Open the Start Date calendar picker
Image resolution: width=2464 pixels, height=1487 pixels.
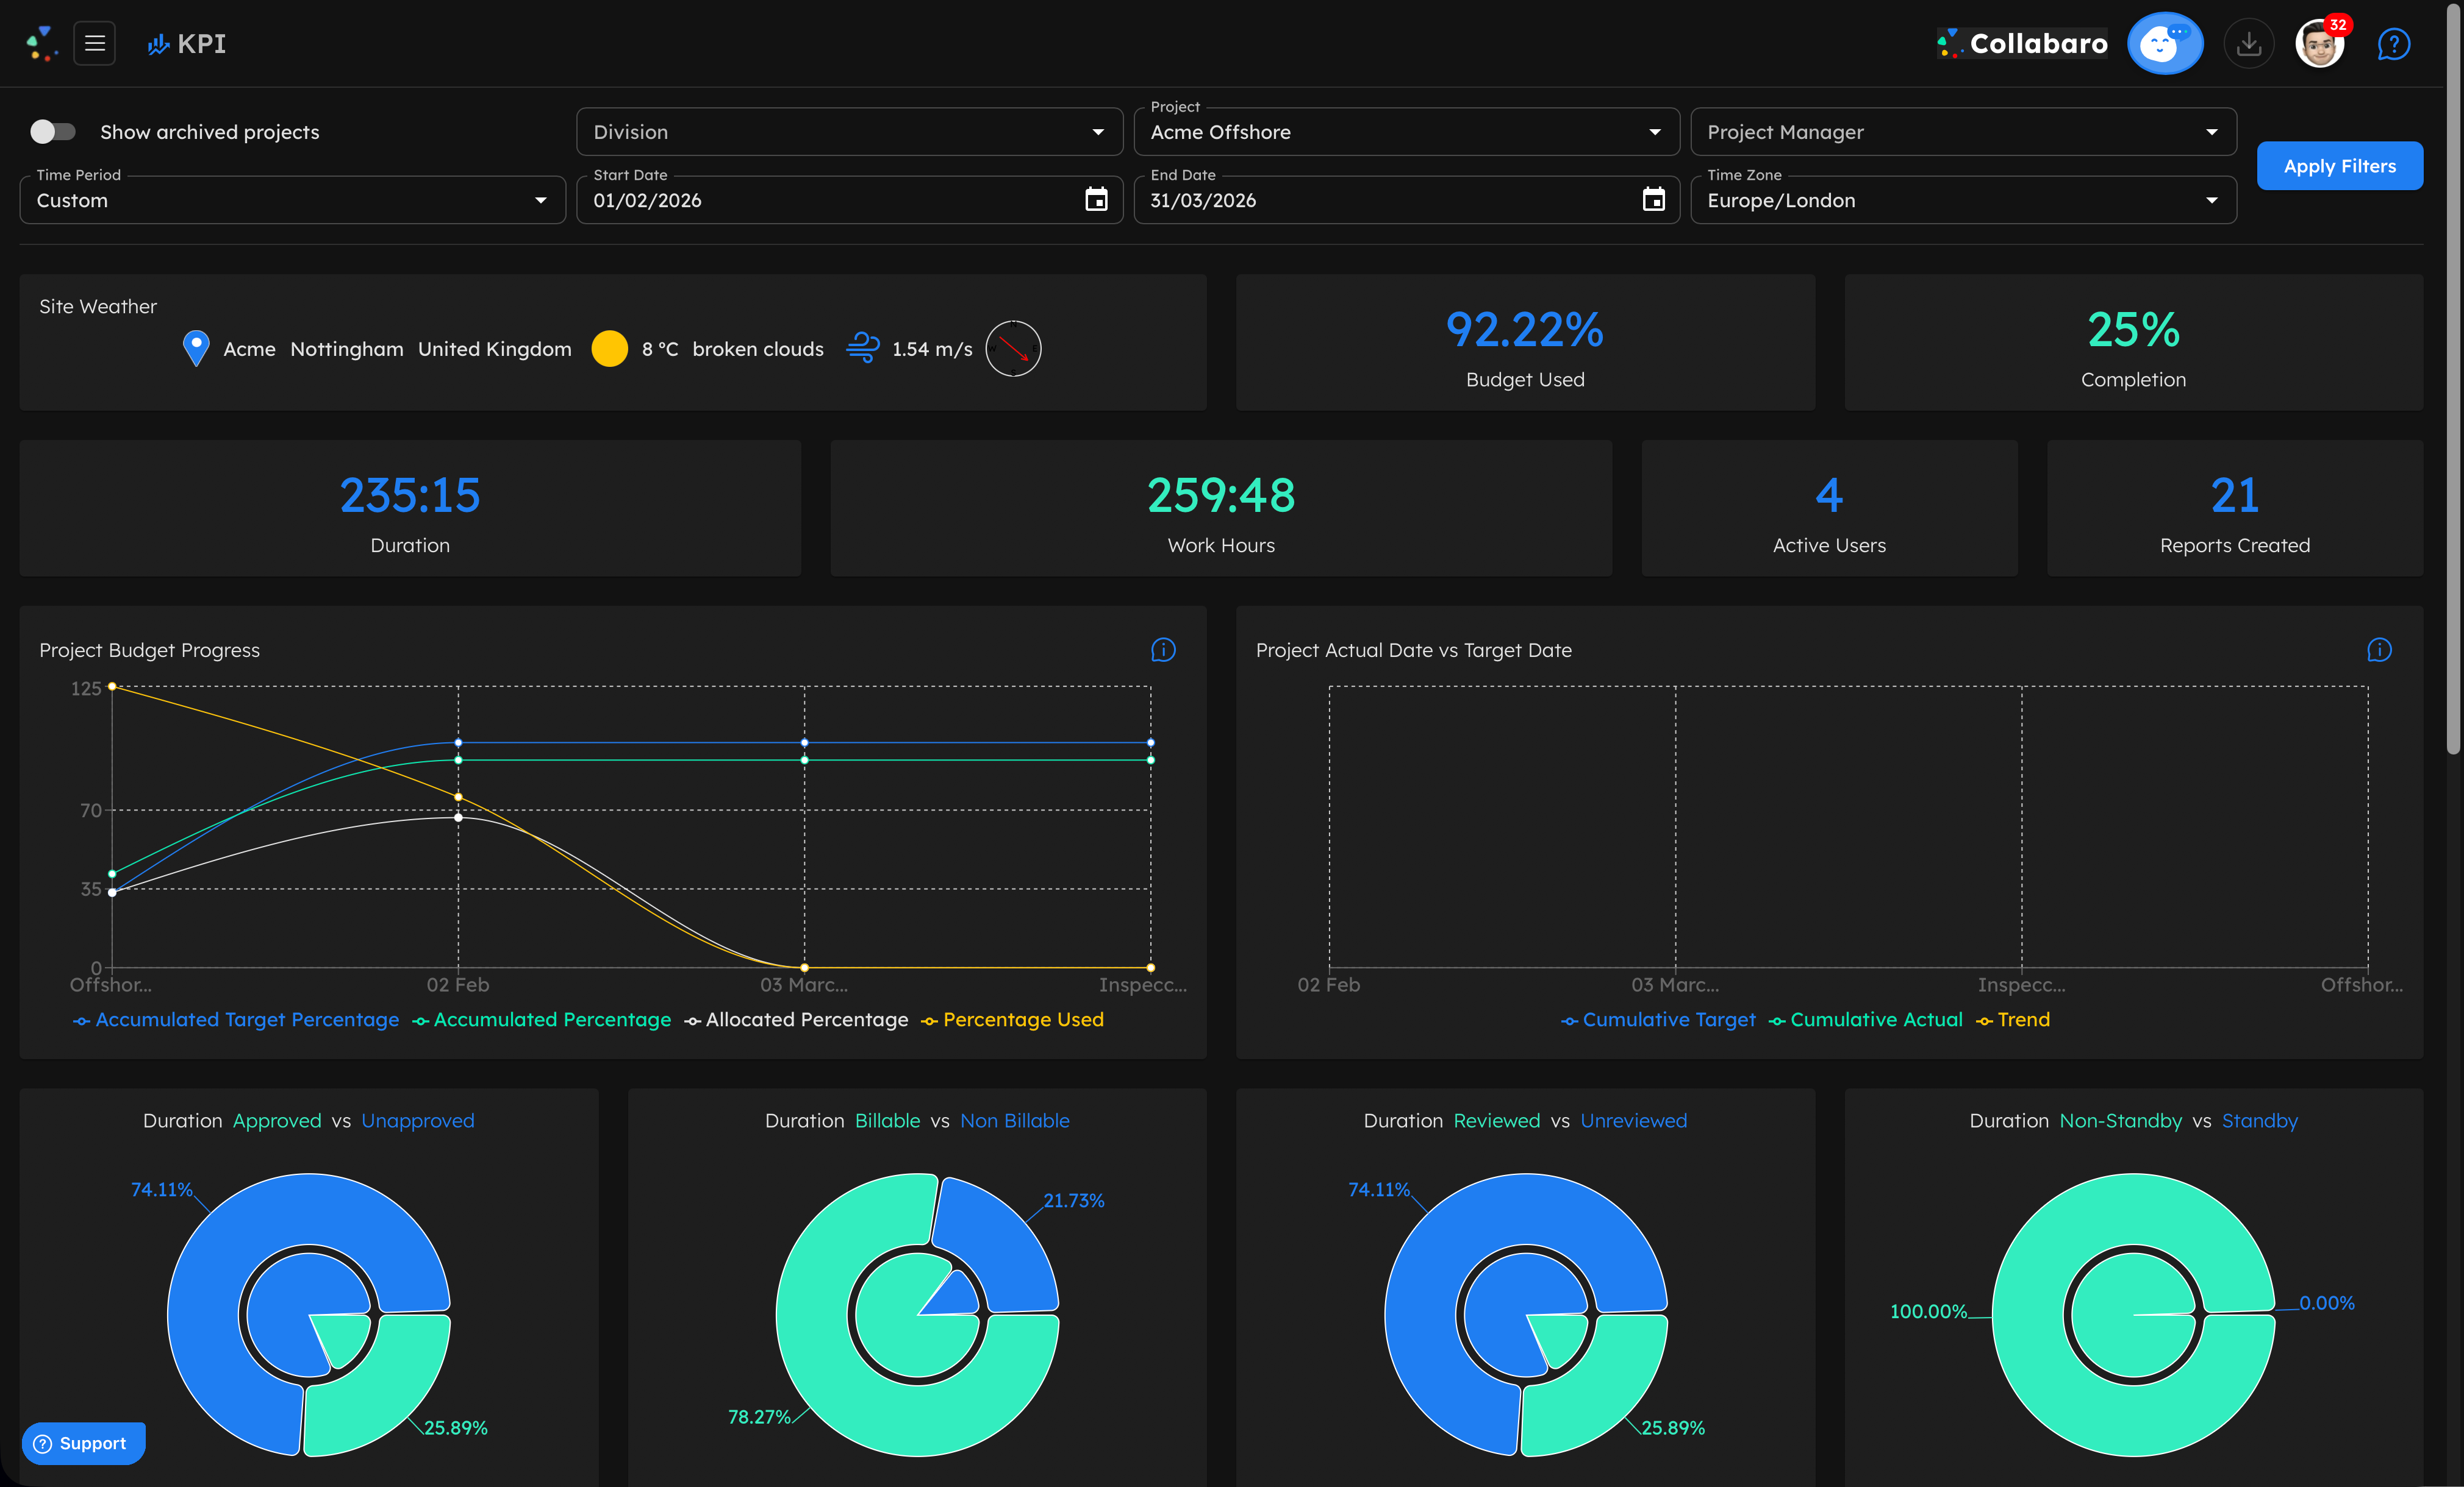pos(1096,200)
